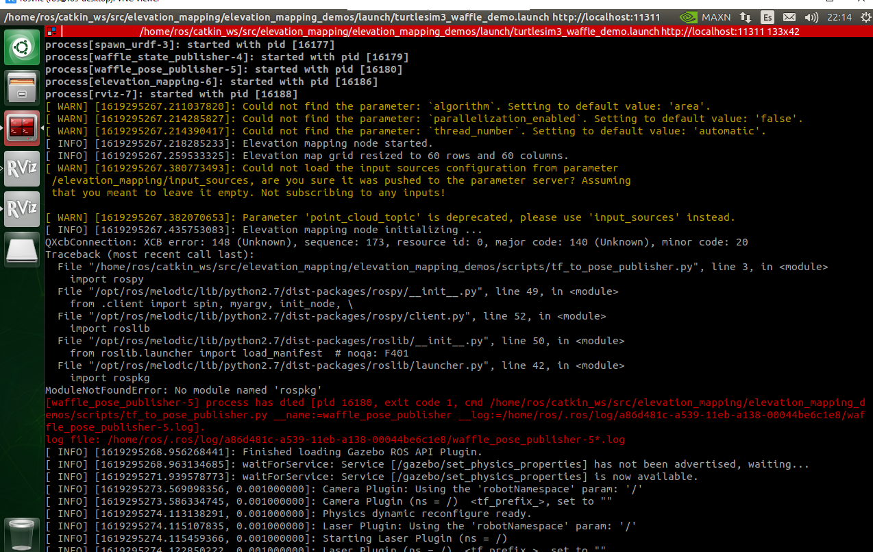Open the first RViz launcher icon
This screenshot has width=873, height=552.
22,167
